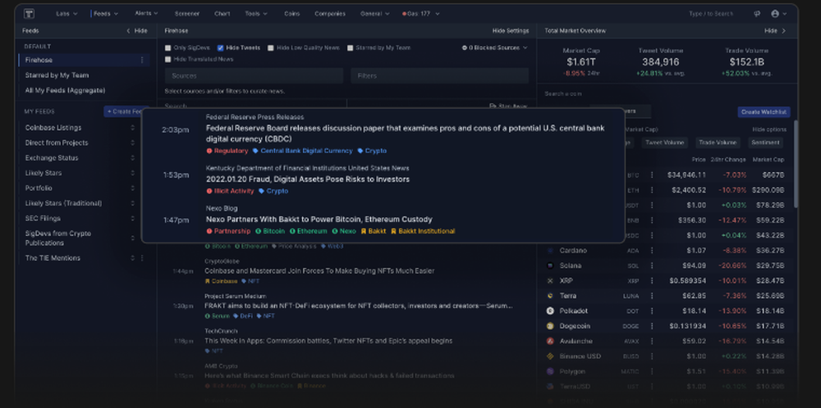821x408 pixels.
Task: Click the Terra coin logo
Action: pos(550,296)
